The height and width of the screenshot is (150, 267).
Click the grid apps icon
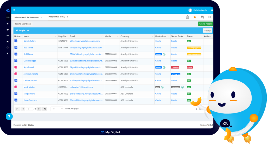tap(209, 17)
